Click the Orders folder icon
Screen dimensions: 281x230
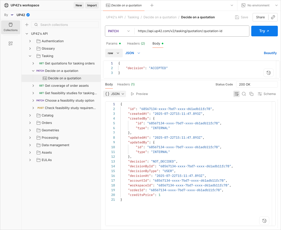click(38, 123)
